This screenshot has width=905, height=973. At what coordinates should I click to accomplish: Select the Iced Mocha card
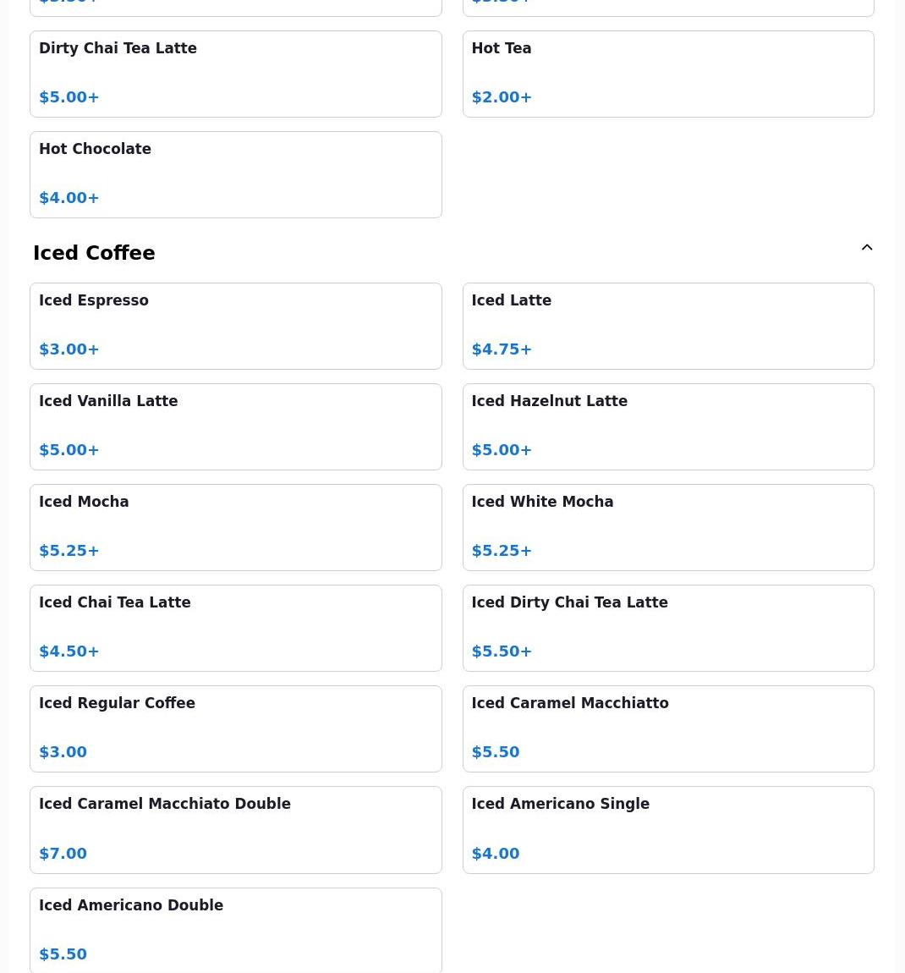coord(236,527)
